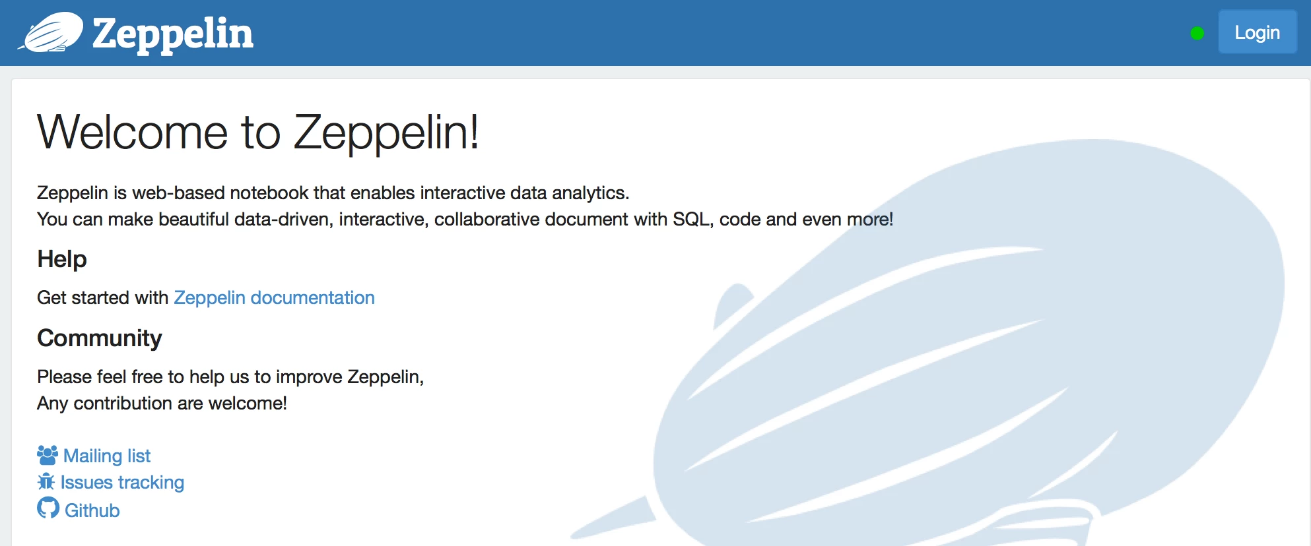
Task: Open the Mailing list link
Action: [107, 456]
